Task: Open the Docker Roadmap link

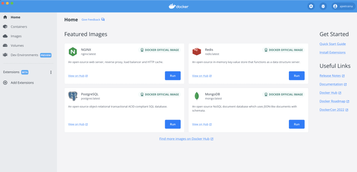Action: pyautogui.click(x=334, y=101)
